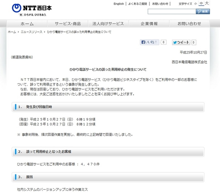Click the Facebook いいね! button
Screen dimensions: 220x196
(150, 42)
